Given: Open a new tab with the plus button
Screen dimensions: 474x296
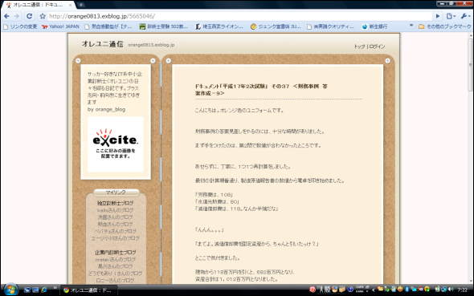Looking at the screenshot, I should (81, 5).
